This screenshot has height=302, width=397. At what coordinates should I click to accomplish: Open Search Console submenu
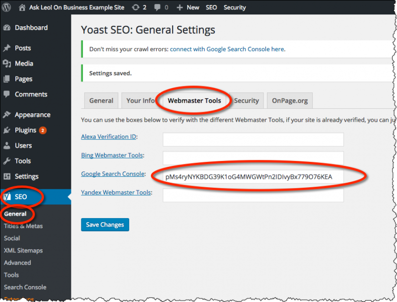[25, 287]
